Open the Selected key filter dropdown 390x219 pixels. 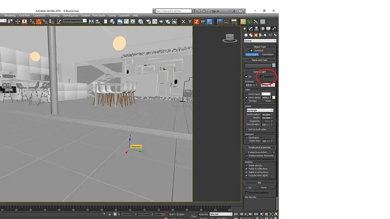coord(221,214)
